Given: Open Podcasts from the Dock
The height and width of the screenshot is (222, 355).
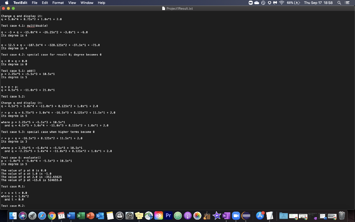Looking at the screenshot, I should coord(188,216).
